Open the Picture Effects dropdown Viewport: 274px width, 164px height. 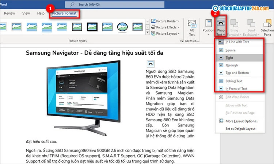(x=165, y=27)
